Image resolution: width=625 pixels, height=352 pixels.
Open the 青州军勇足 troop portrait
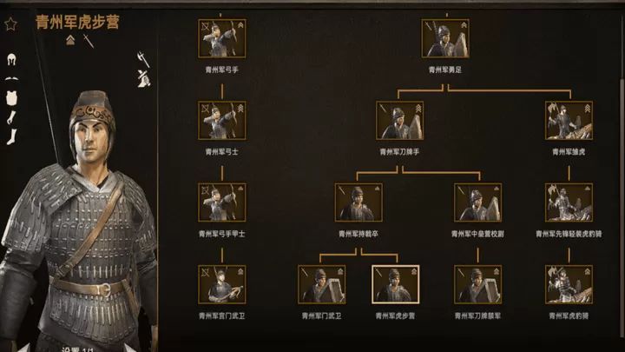point(445,39)
